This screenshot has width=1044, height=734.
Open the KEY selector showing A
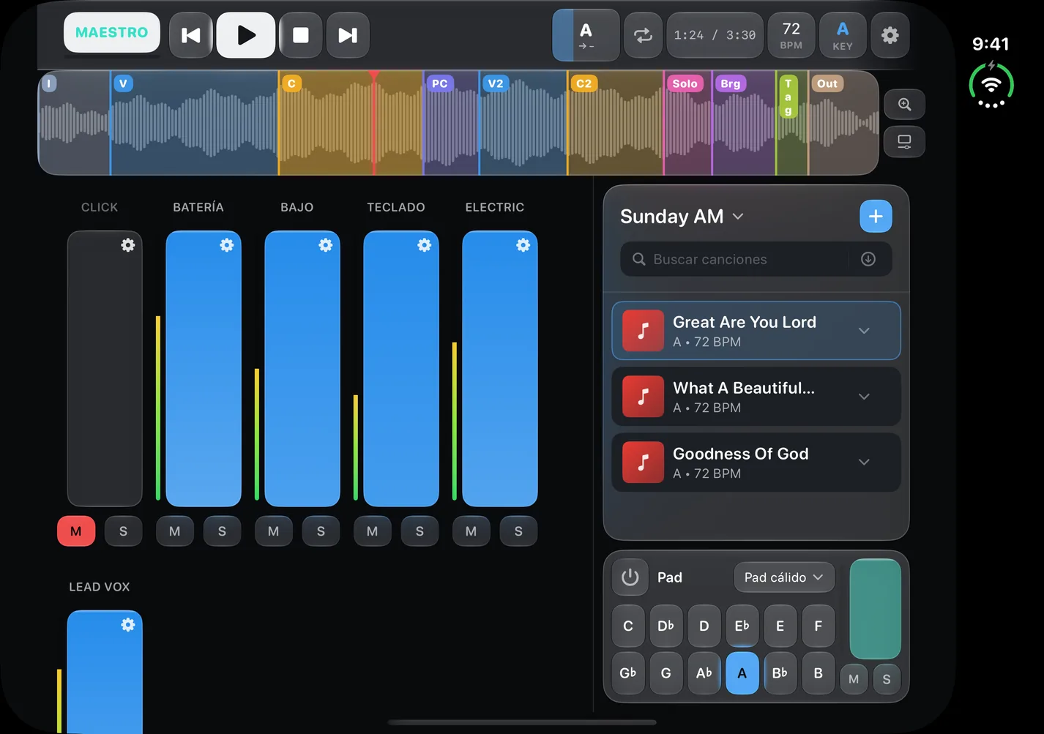pyautogui.click(x=843, y=35)
